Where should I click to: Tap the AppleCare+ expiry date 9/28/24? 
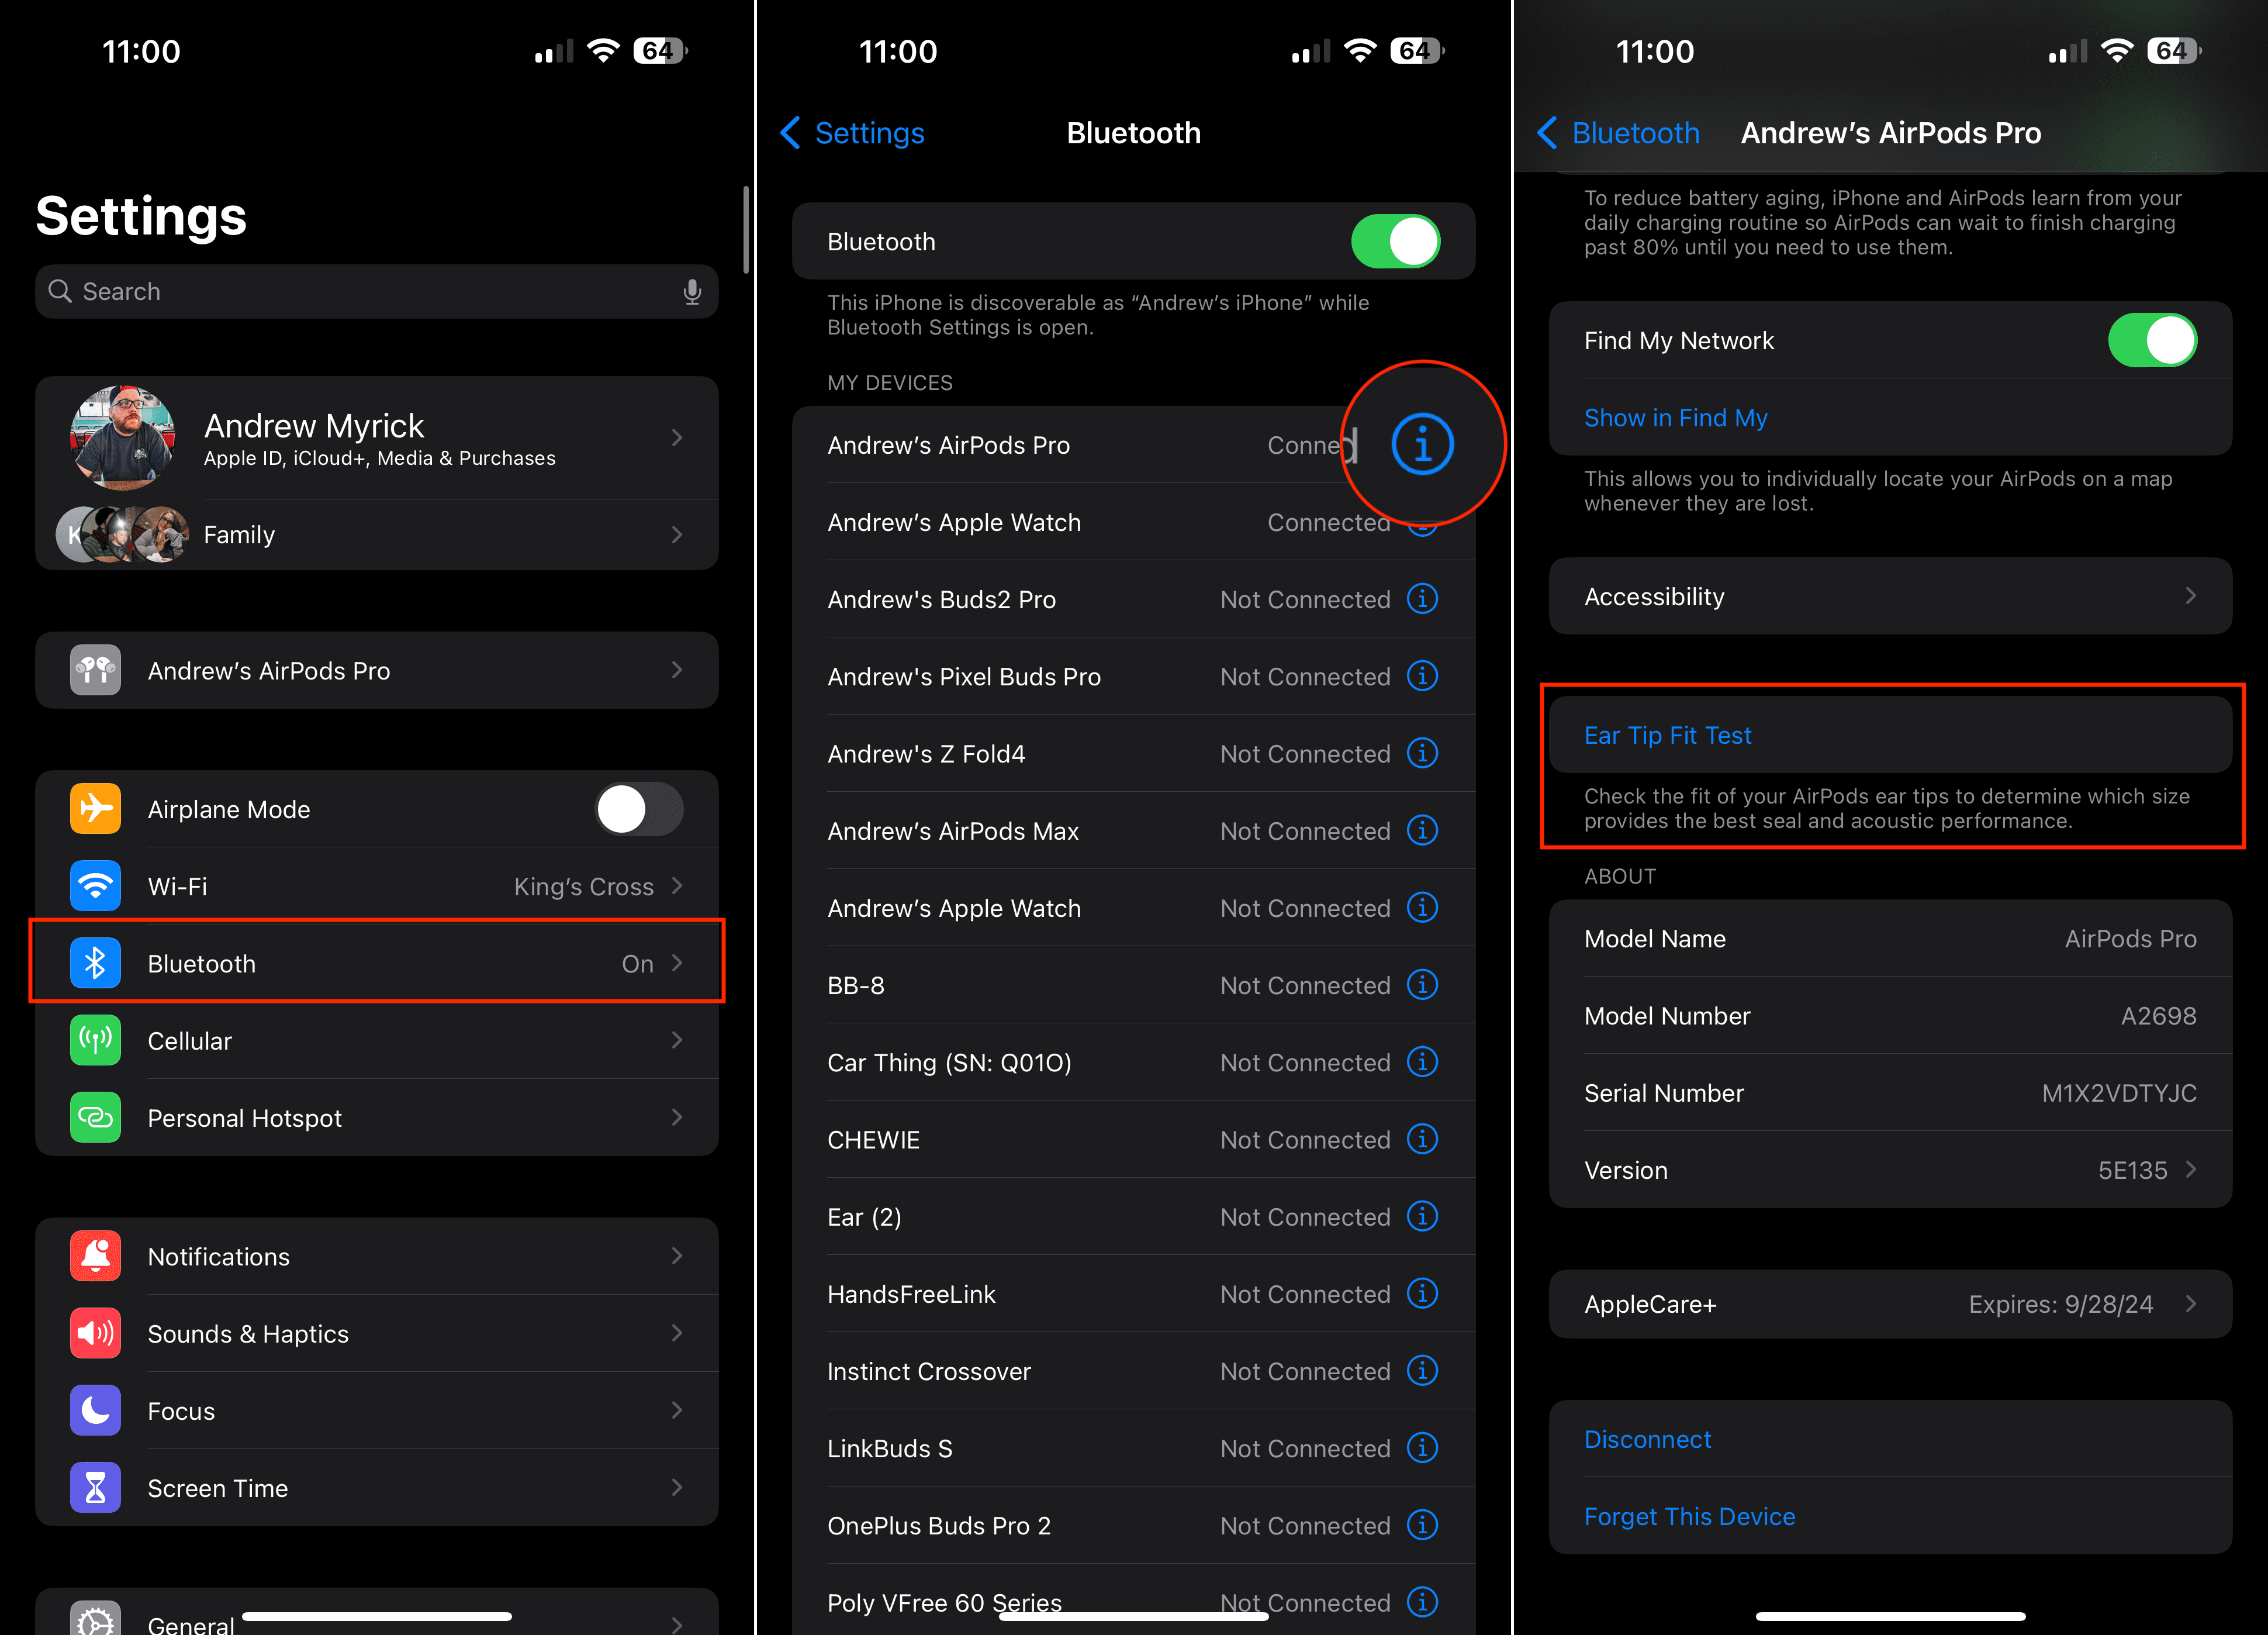click(2109, 1304)
